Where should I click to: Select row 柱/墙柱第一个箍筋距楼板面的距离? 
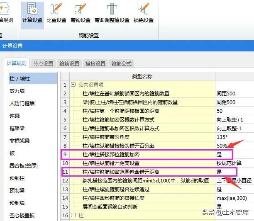click(x=142, y=111)
